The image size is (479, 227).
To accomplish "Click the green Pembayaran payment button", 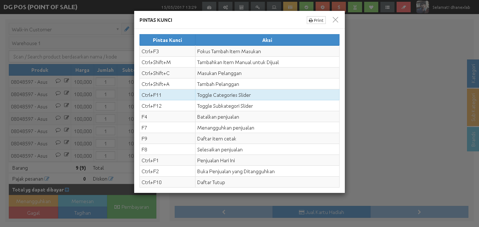I will (x=132, y=207).
